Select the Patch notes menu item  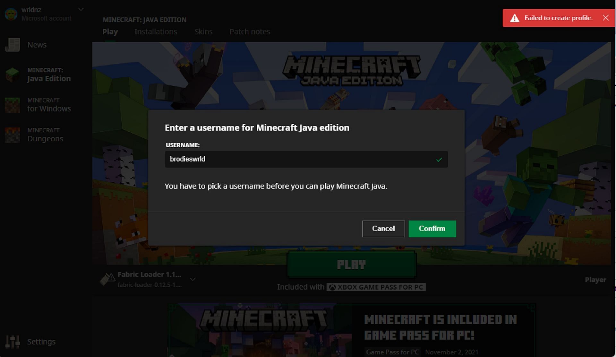[x=250, y=31]
